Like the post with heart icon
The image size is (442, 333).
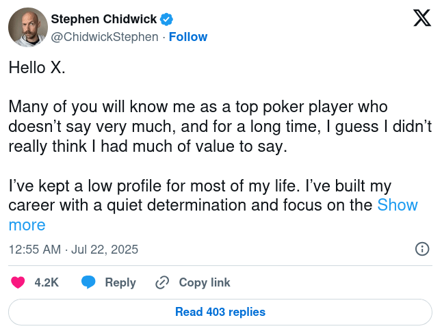coord(18,282)
